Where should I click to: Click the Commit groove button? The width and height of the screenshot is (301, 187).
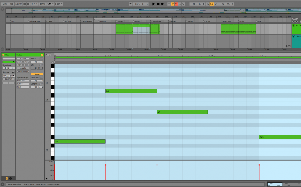click(8, 79)
